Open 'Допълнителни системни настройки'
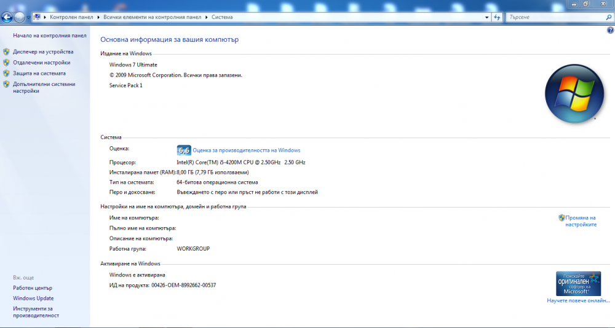The width and height of the screenshot is (615, 328). pyautogui.click(x=44, y=87)
